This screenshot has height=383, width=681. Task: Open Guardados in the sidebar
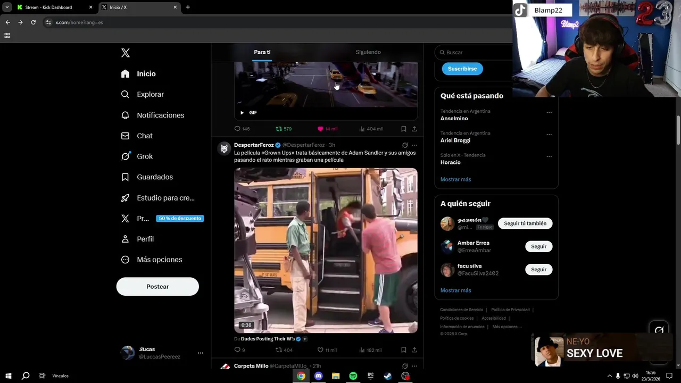(147, 177)
